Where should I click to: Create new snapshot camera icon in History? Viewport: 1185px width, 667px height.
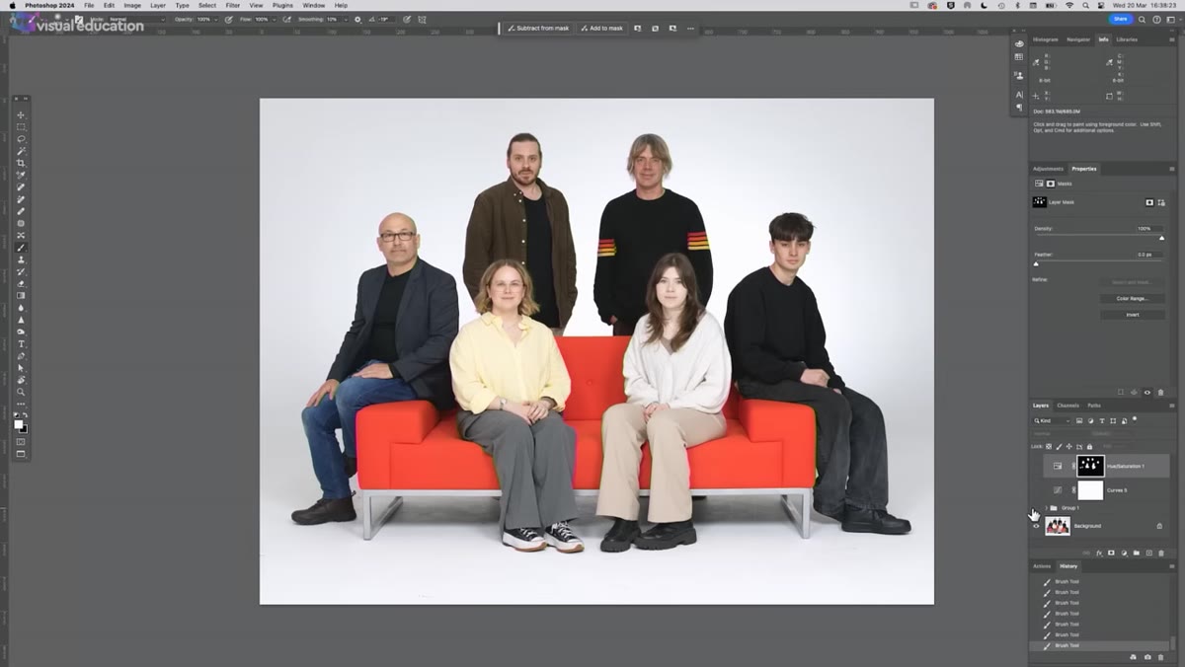coord(1147,657)
